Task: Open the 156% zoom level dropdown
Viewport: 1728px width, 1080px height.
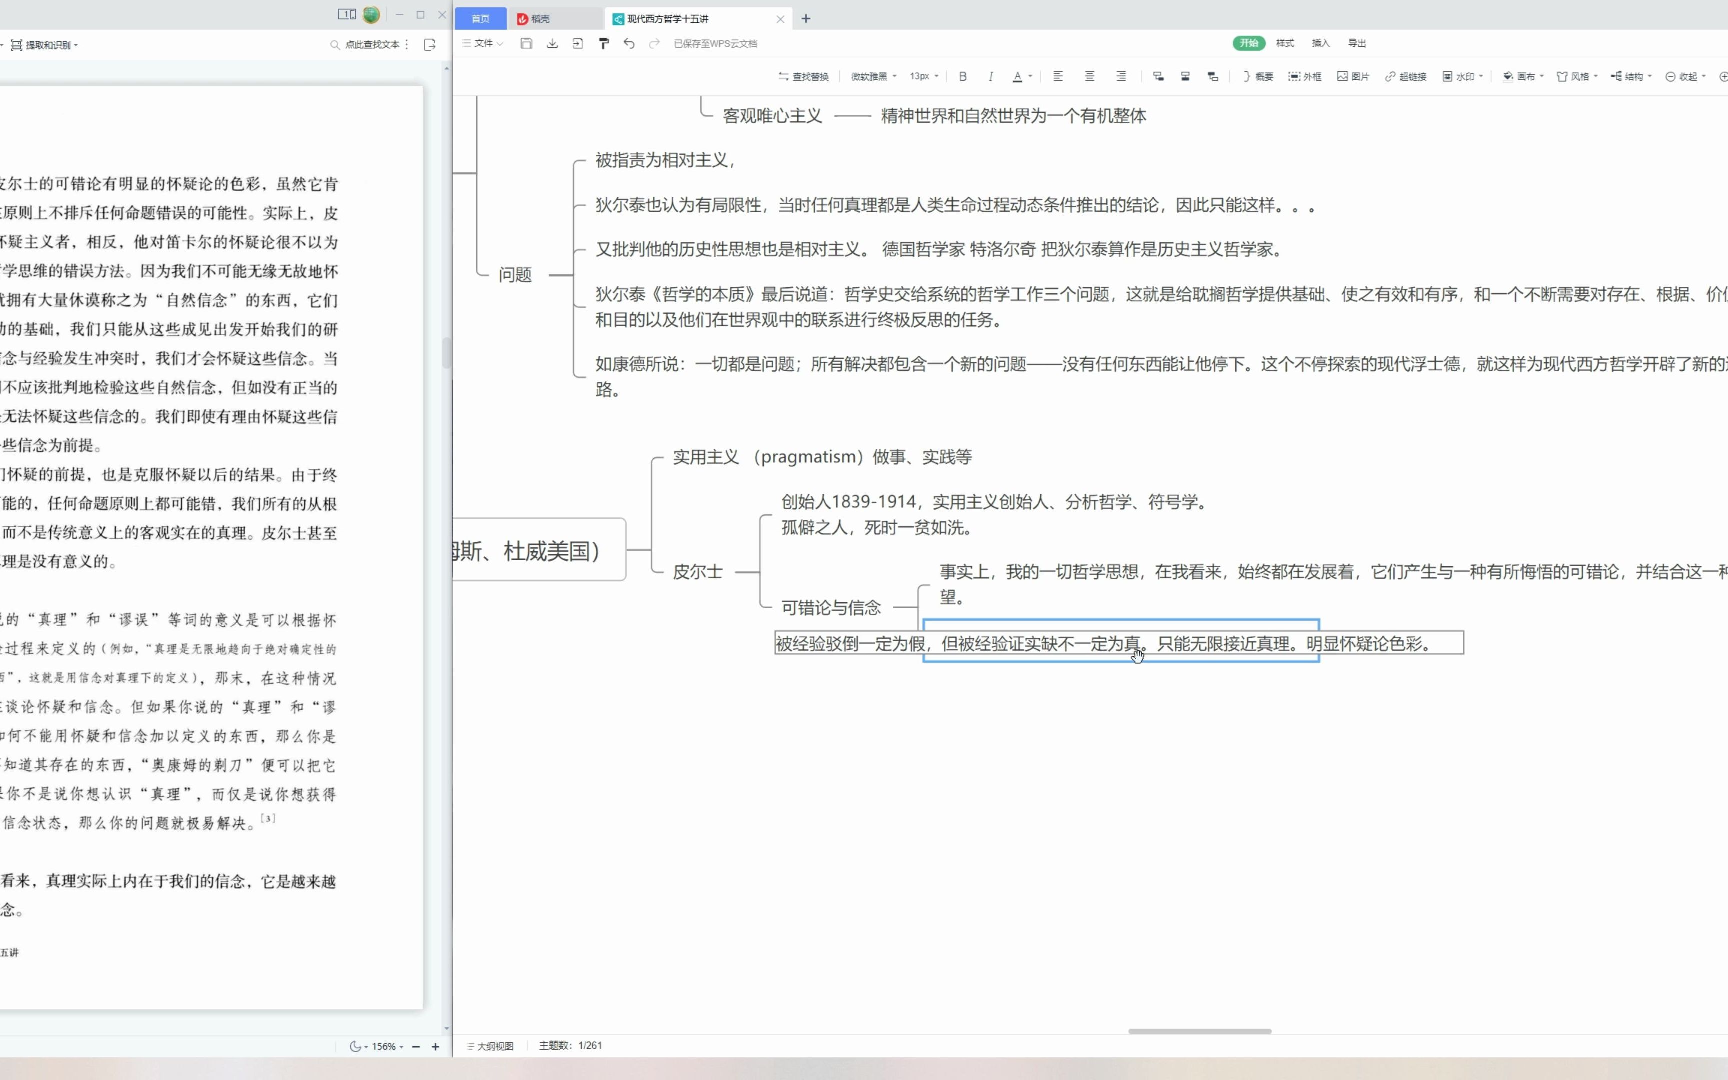Action: [387, 1046]
